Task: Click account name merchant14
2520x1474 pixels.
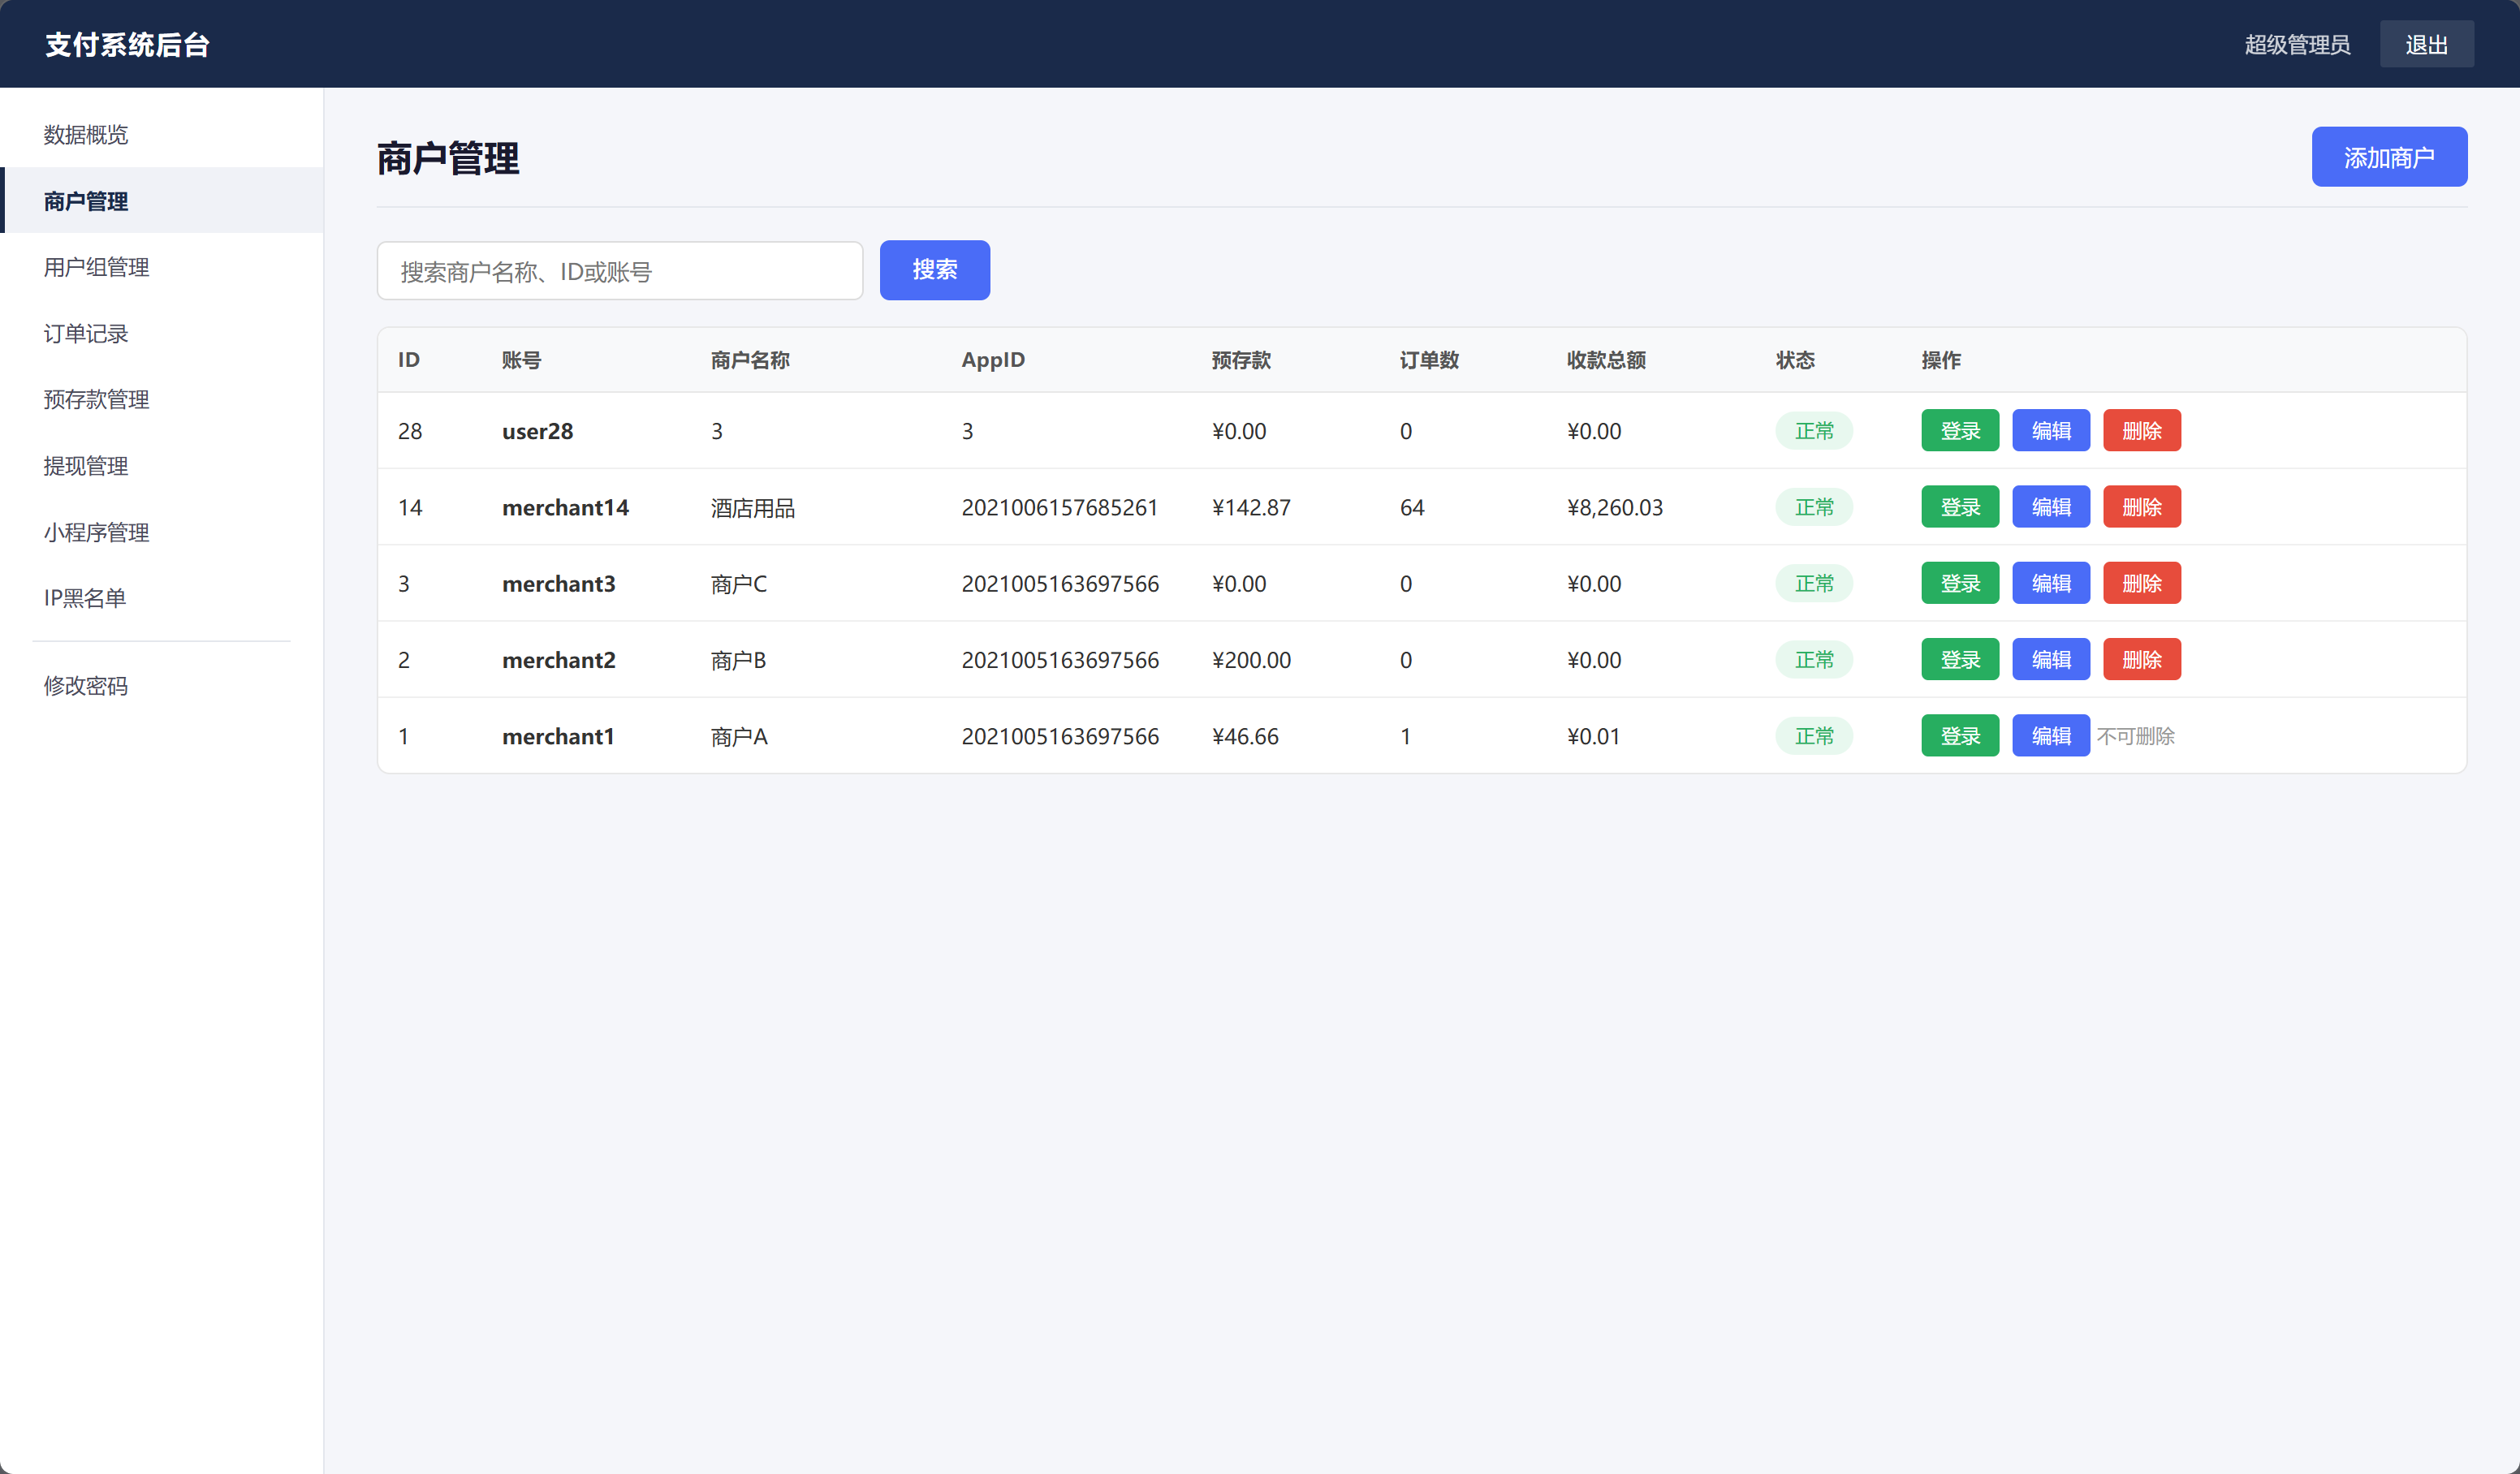Action: (565, 507)
